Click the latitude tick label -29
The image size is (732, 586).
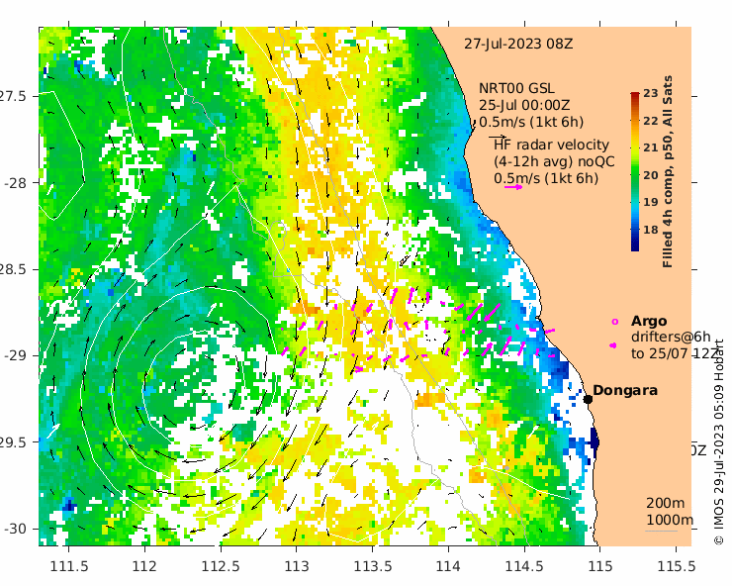(x=16, y=355)
